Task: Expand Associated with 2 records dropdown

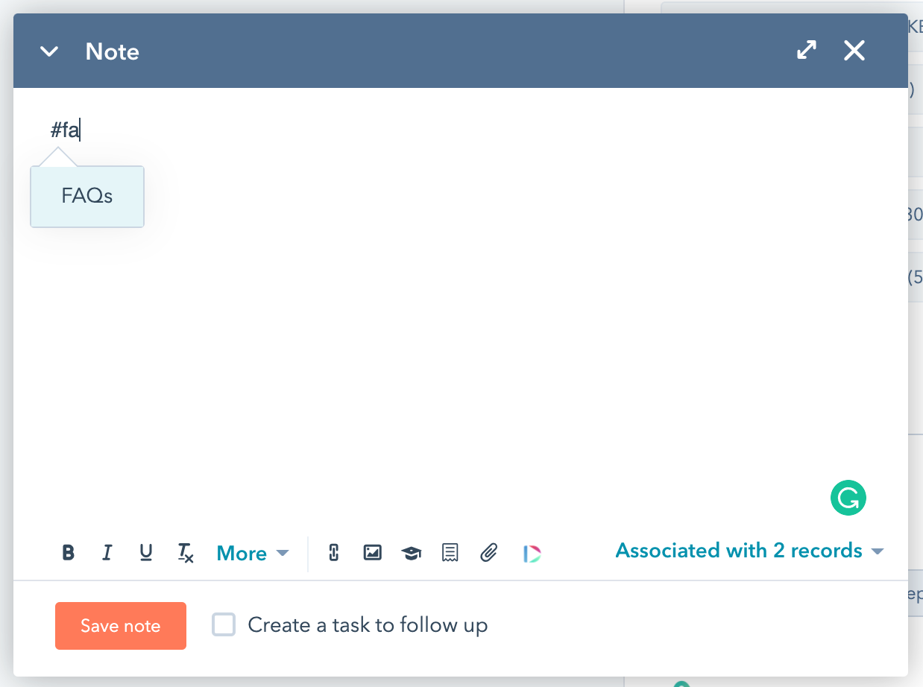Action: click(749, 551)
